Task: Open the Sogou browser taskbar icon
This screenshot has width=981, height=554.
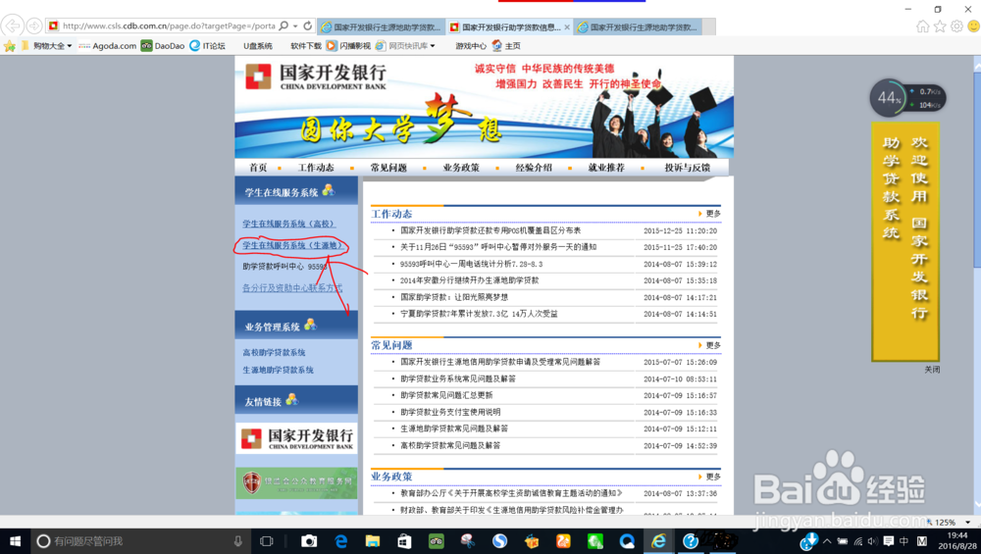Action: click(x=499, y=541)
